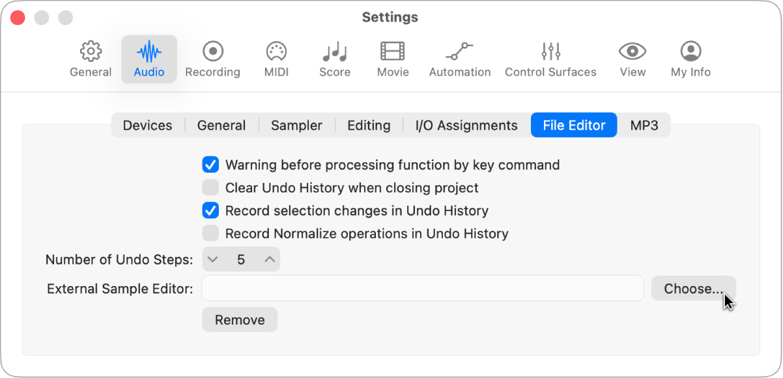Image resolution: width=783 pixels, height=378 pixels.
Task: Decrease Number of Undo Steps with down arrow
Action: tap(213, 259)
